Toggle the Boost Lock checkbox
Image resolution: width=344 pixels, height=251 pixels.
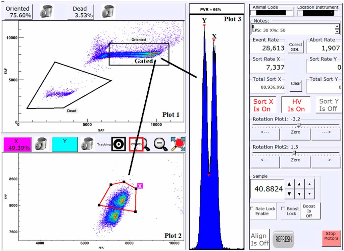(283, 209)
